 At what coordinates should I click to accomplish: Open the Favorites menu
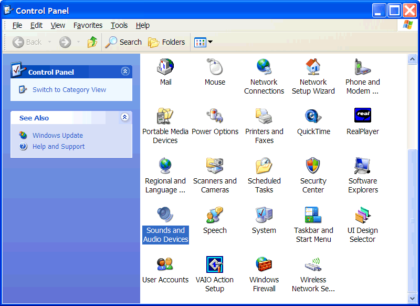pyautogui.click(x=88, y=25)
